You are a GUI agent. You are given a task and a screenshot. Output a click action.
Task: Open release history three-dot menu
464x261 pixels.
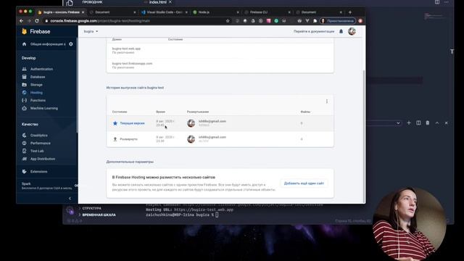point(327,101)
